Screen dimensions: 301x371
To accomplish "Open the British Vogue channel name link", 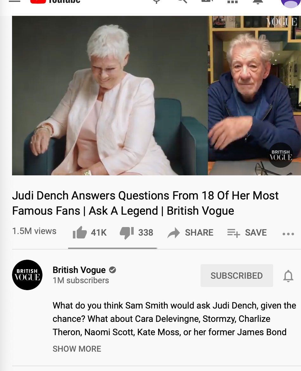I will (79, 270).
